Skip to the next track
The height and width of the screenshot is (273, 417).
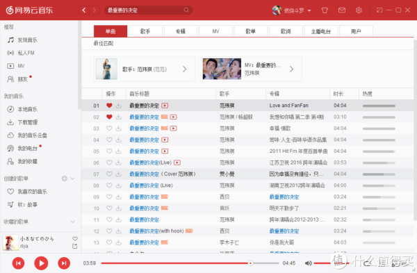(x=64, y=263)
